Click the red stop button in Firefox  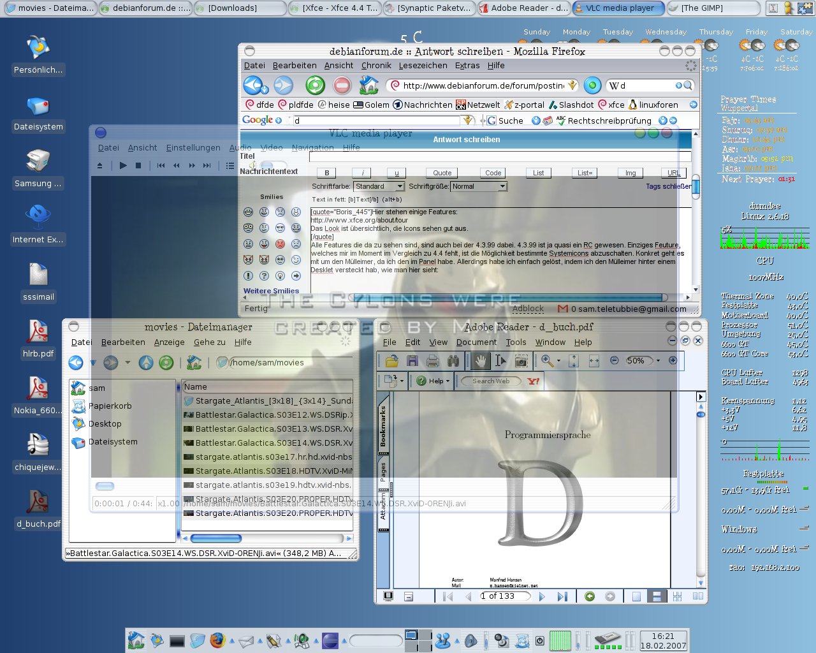click(x=342, y=85)
